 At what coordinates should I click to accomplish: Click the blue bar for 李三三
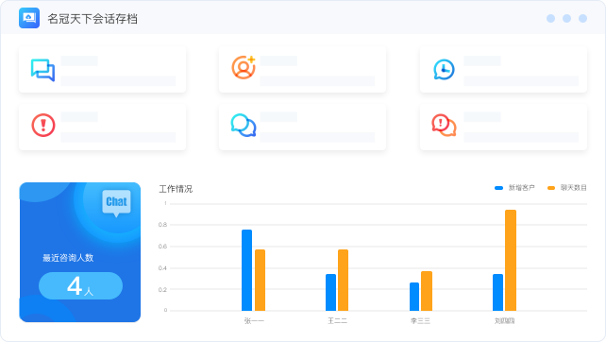[414, 297]
